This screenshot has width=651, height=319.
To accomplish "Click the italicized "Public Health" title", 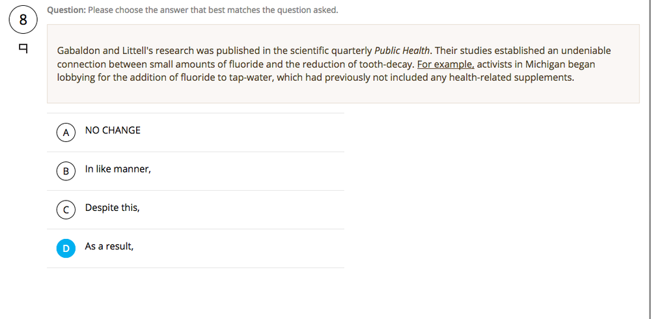I will 402,50.
